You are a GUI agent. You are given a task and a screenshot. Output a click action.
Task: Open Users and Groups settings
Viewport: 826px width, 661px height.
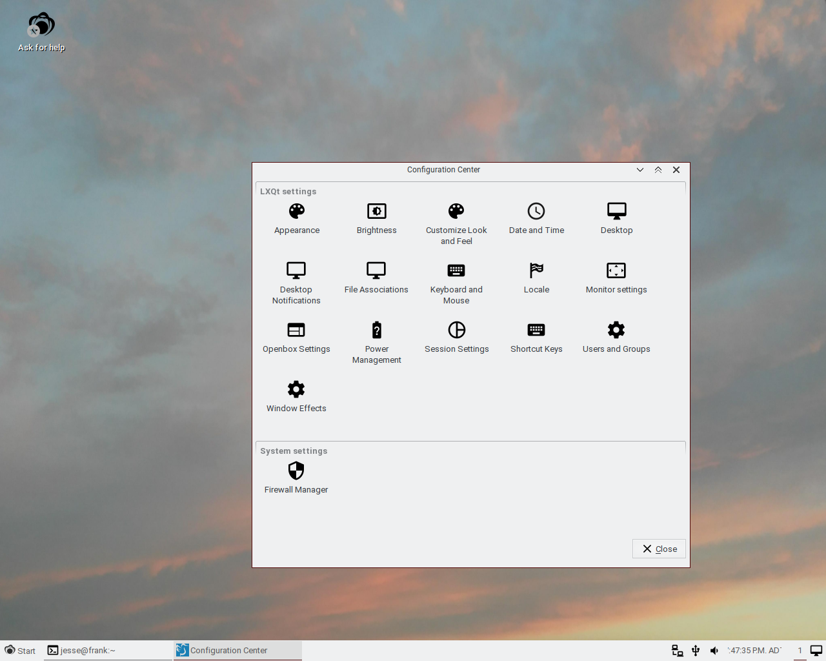point(616,338)
